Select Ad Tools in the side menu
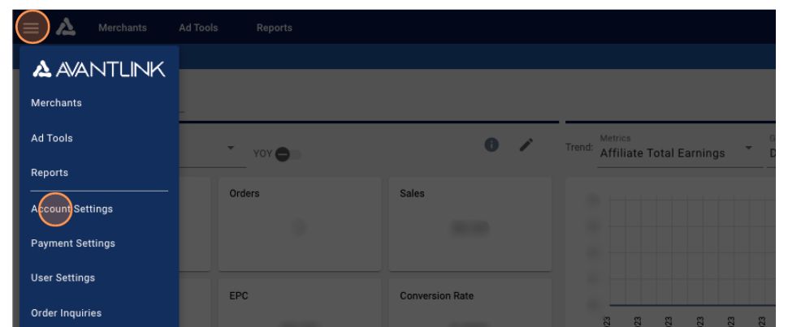Viewport: 788px width, 327px height. coord(52,138)
